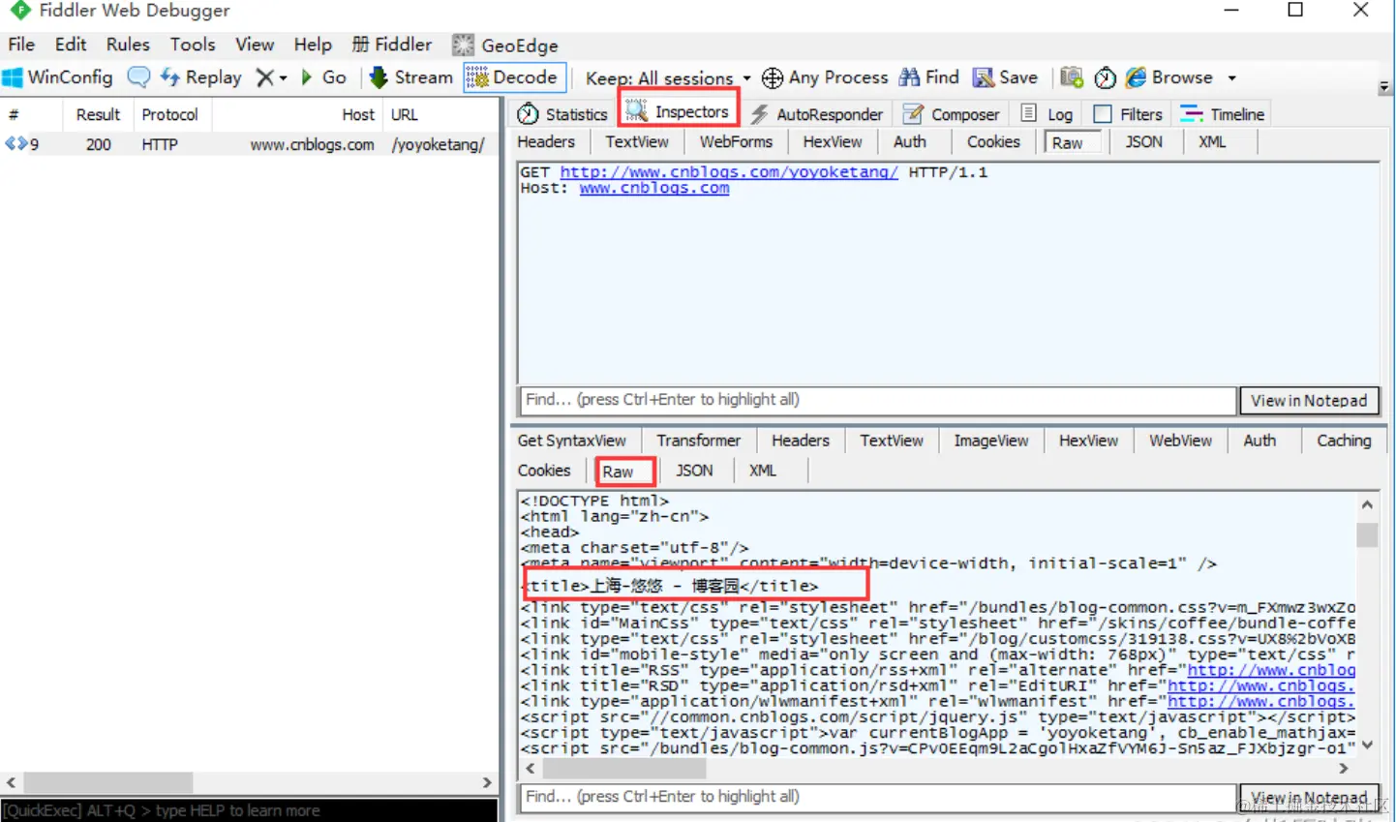Switch to the Inspectors tab
The height and width of the screenshot is (822, 1396).
click(x=678, y=112)
